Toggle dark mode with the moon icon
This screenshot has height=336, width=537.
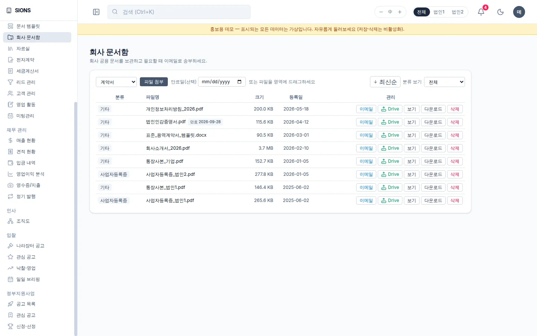(500, 12)
